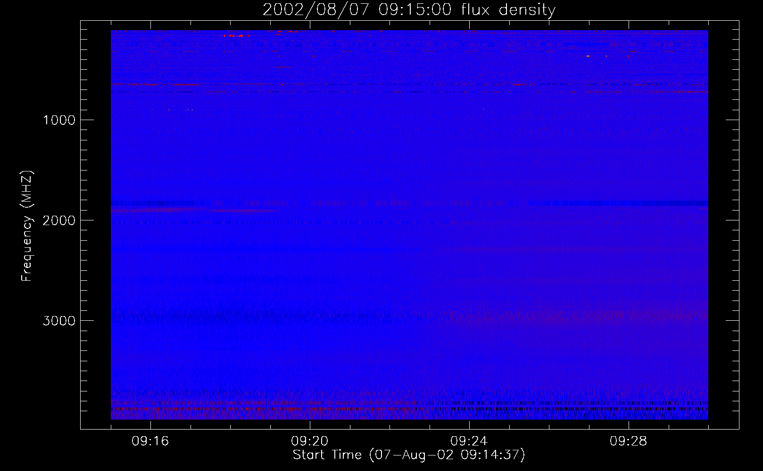Click the 1000 frequency tick label
This screenshot has width=763, height=471.
pyautogui.click(x=59, y=120)
